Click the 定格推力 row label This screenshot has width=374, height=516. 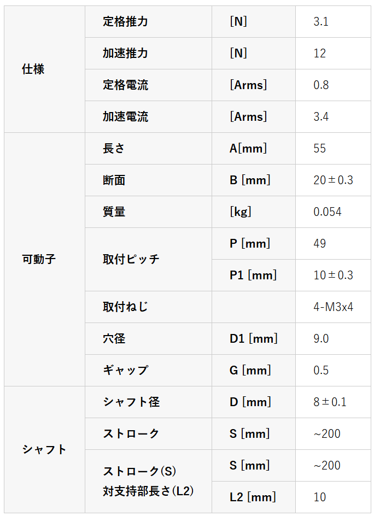(125, 22)
